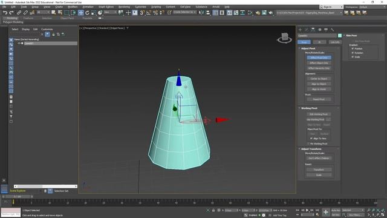This screenshot has width=387, height=218.
Task: Toggle 3D Snaps in the toolbar
Action: [142, 13]
